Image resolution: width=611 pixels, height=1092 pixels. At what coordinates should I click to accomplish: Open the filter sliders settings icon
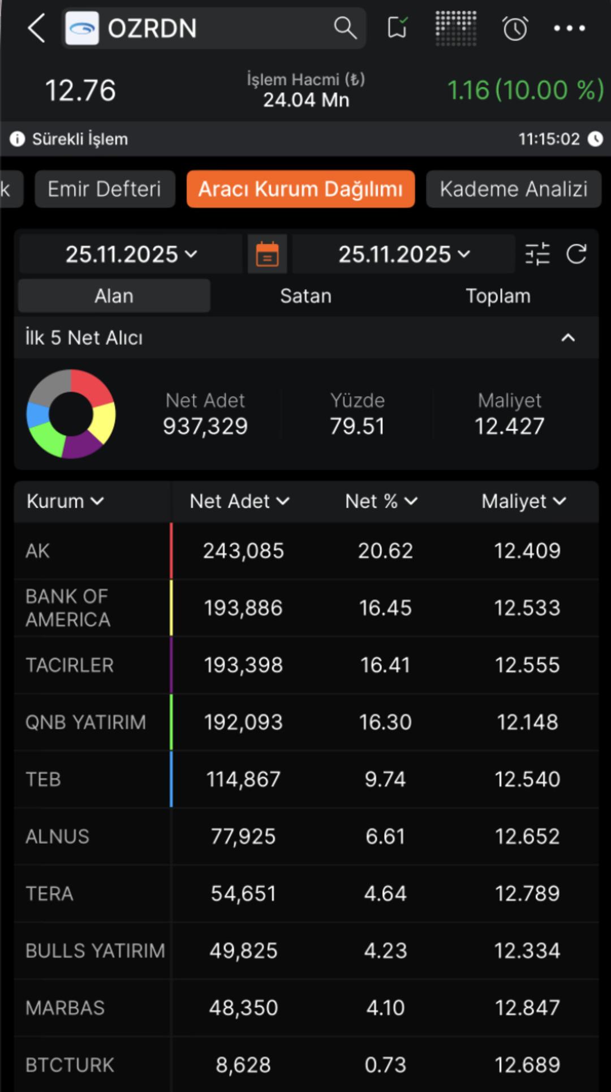point(537,254)
